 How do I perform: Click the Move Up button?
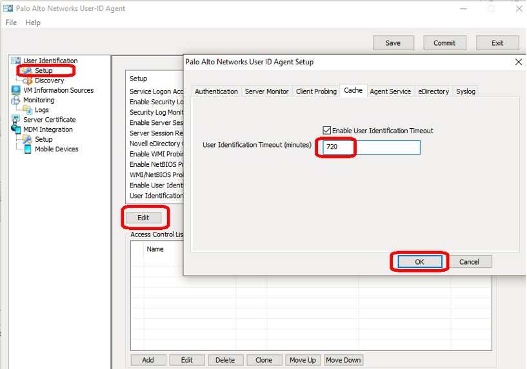coord(303,360)
